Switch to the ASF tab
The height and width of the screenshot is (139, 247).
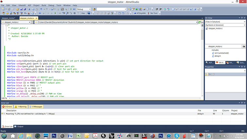coord(210,63)
